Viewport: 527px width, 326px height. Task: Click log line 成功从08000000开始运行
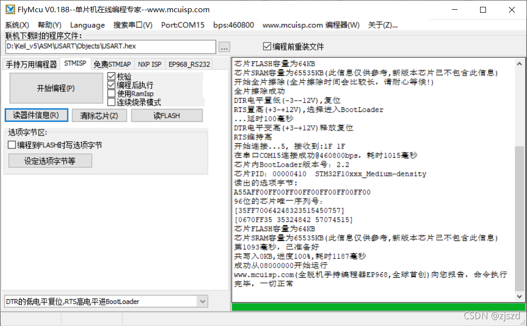pos(281,265)
